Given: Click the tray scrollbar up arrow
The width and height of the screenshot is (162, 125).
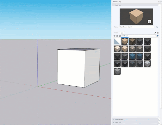Looking at the screenshot, I should click(x=161, y=4).
